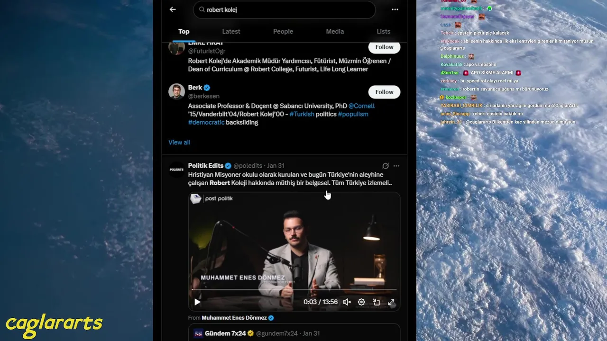This screenshot has width=607, height=341.
Task: Click chat username 'Delphinuus'
Action: 452,56
